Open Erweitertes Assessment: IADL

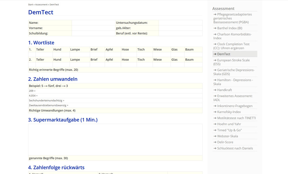tap(233, 98)
